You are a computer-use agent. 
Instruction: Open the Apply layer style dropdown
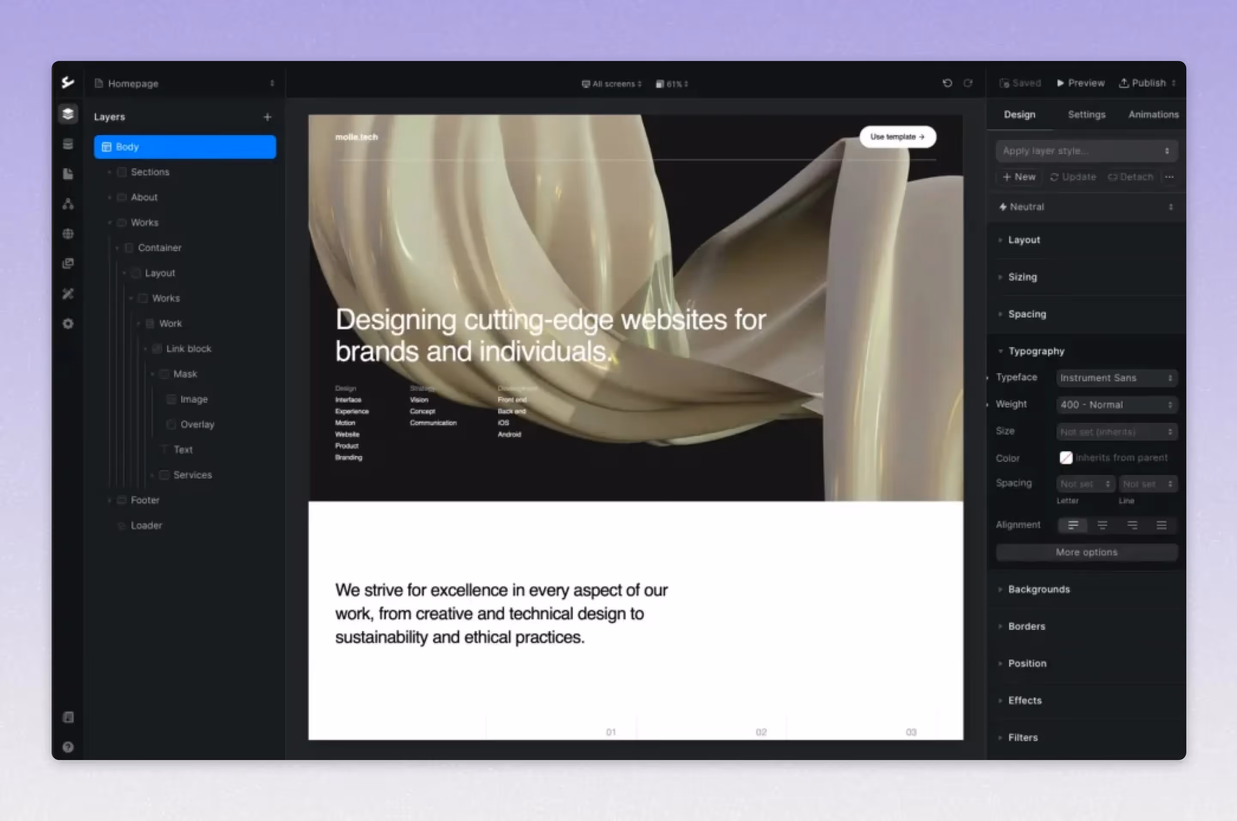pyautogui.click(x=1087, y=151)
